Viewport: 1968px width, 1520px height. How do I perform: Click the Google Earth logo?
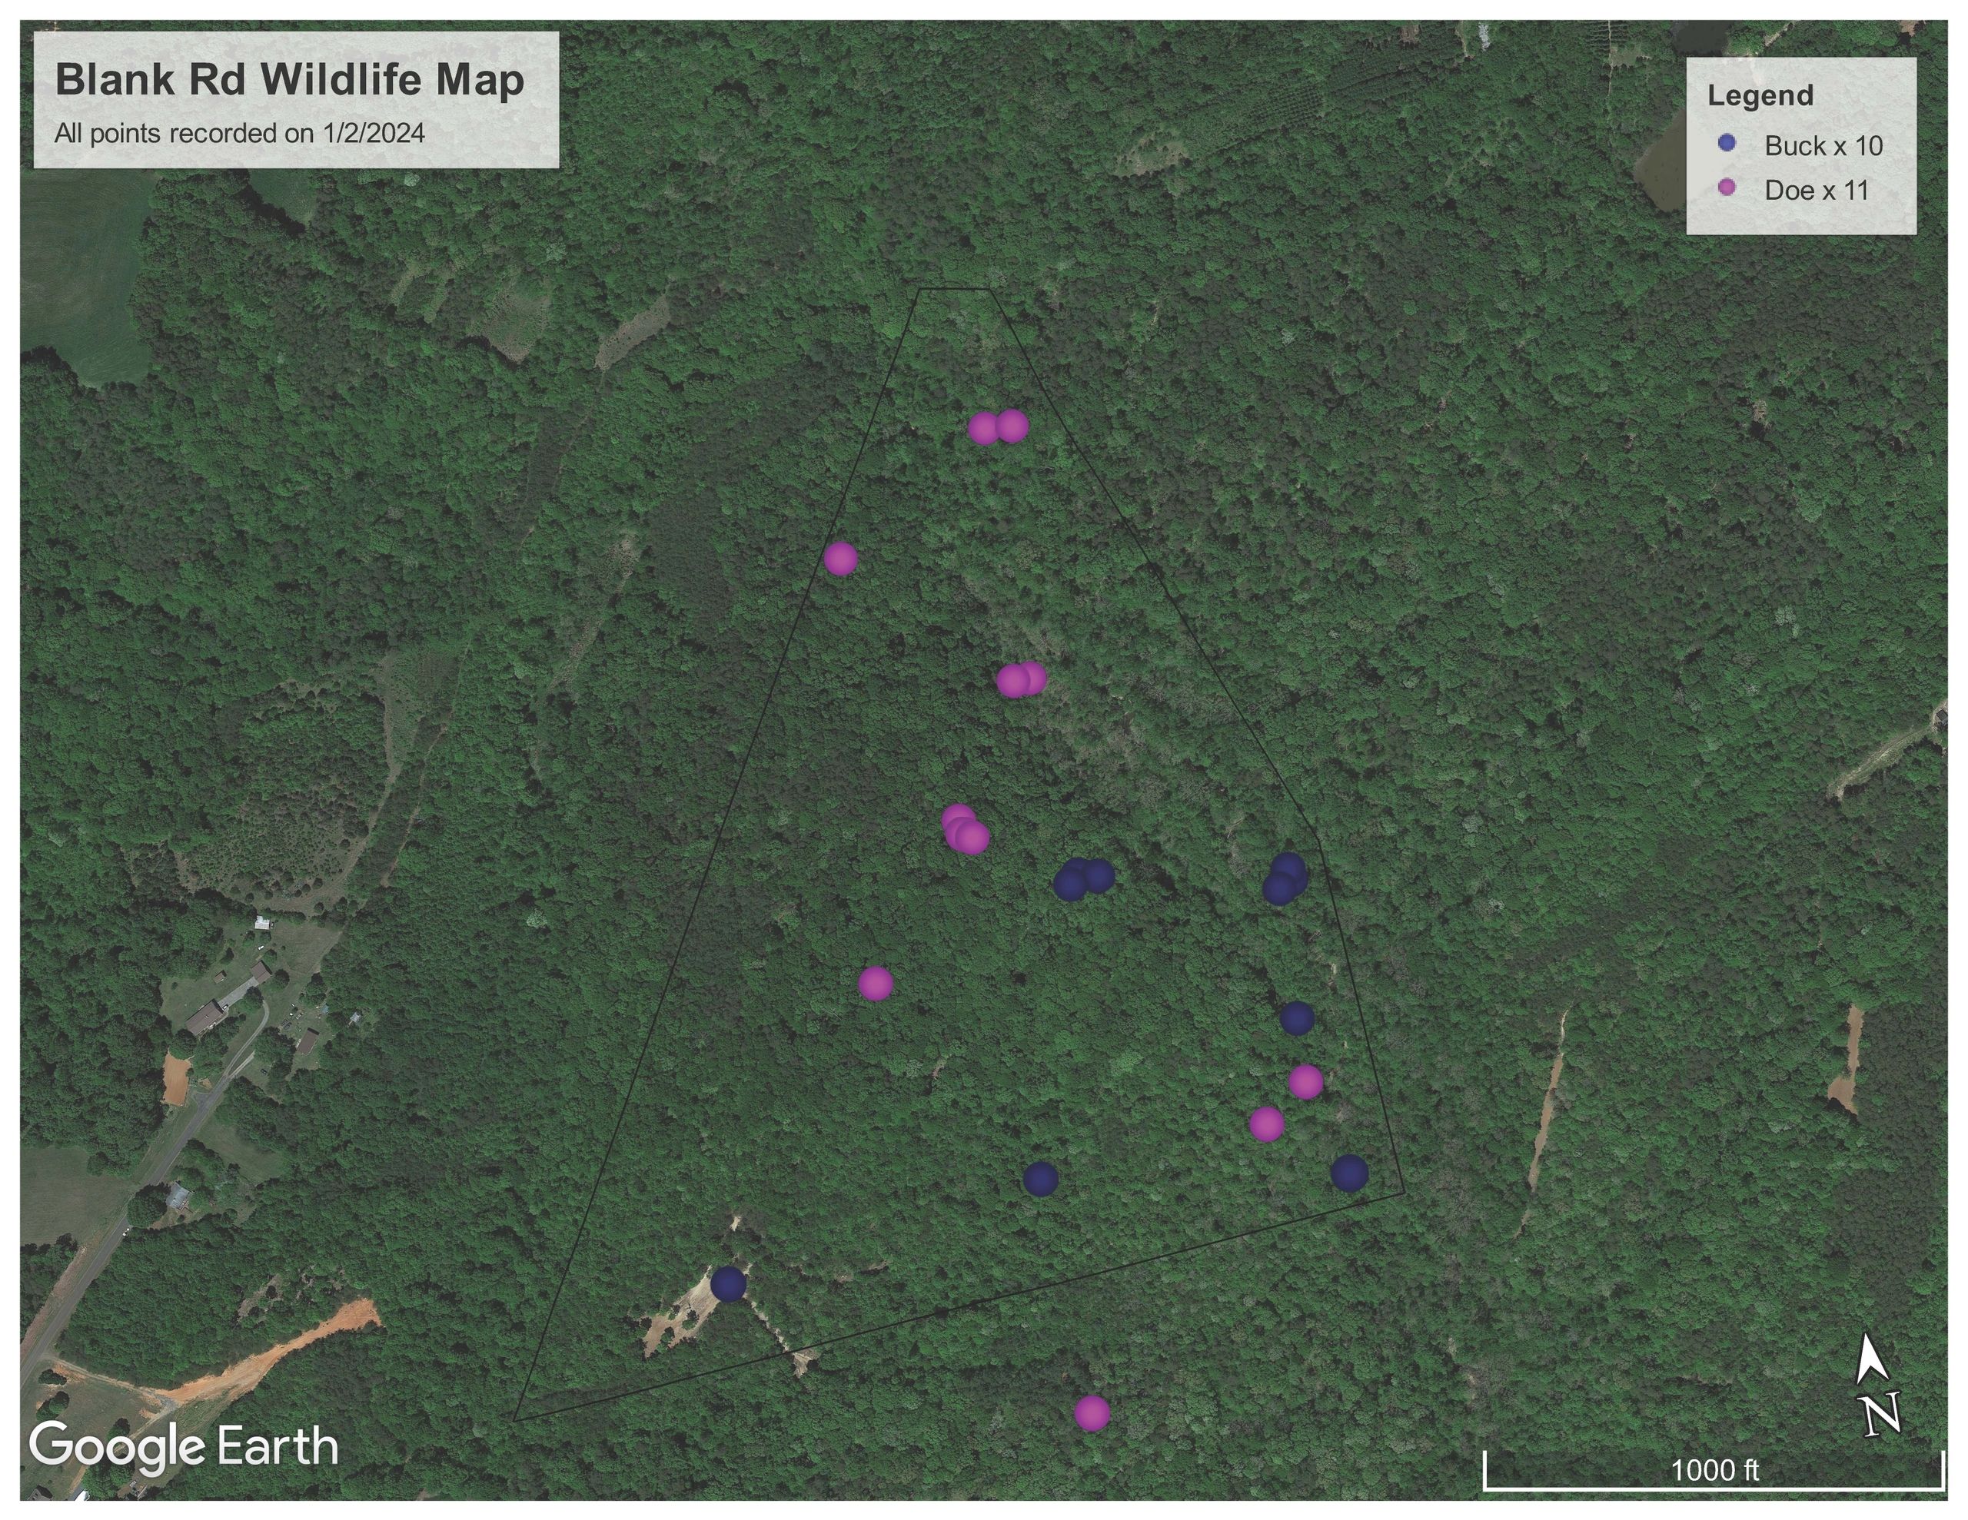[x=184, y=1449]
